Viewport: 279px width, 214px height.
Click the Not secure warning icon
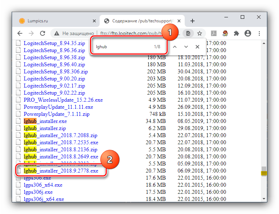point(57,33)
